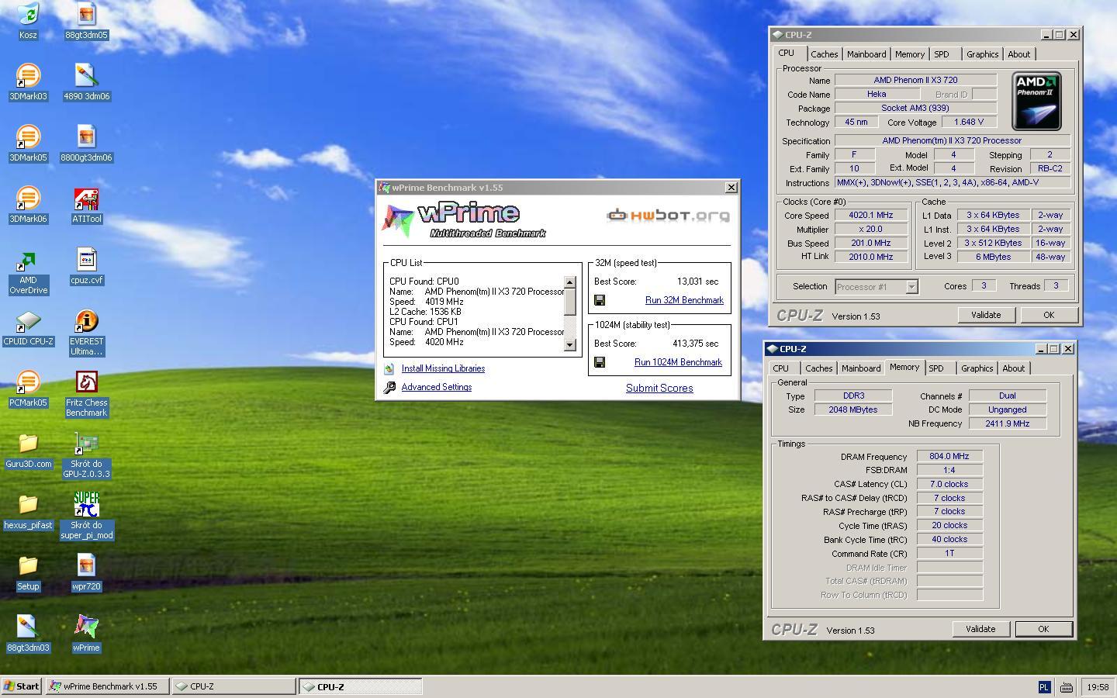Click OK in top CPU-Z window

[x=1049, y=315]
